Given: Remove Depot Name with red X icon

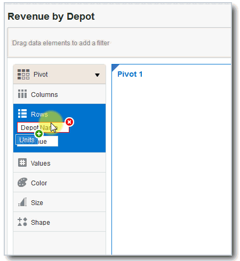Looking at the screenshot, I should [x=69, y=122].
